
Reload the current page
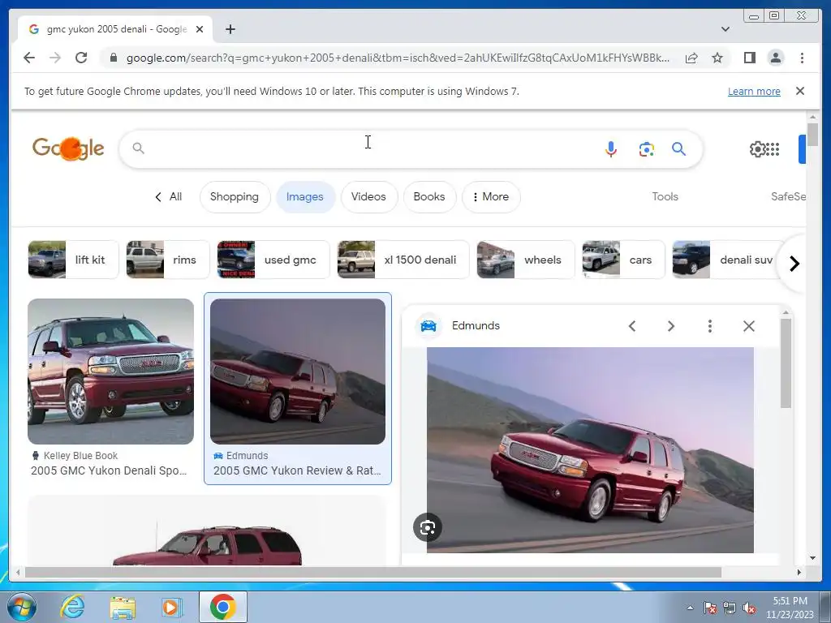click(81, 58)
